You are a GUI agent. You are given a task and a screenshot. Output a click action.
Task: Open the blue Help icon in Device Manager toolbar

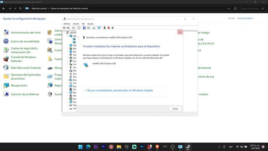tap(84, 28)
